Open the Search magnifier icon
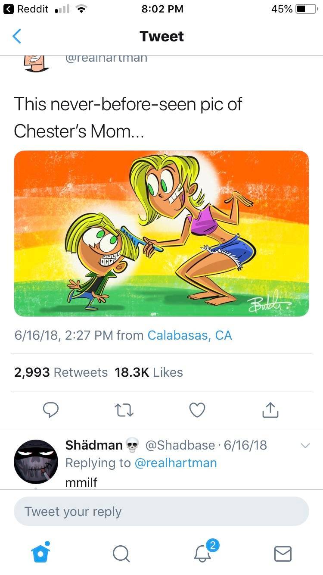Screen dimensions: 323x575 (121, 554)
